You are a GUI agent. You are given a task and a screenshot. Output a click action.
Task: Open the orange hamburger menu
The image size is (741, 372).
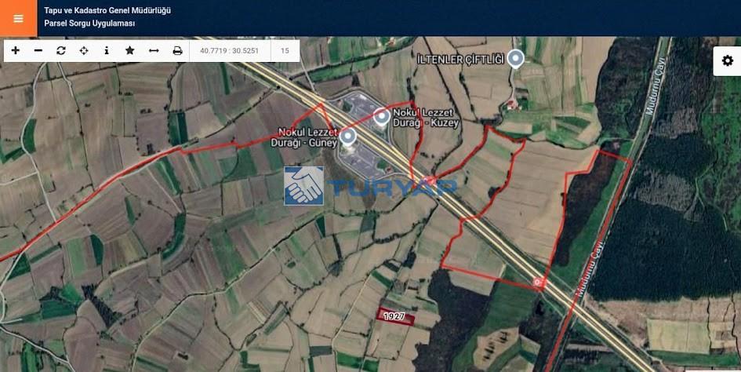[x=19, y=19]
